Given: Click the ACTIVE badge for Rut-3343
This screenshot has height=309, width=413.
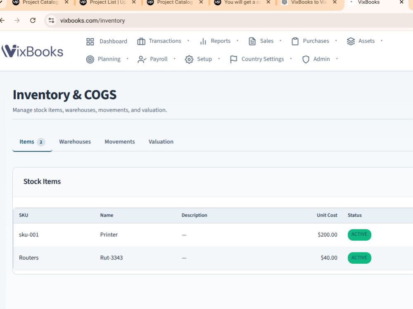Looking at the screenshot, I should pos(359,258).
